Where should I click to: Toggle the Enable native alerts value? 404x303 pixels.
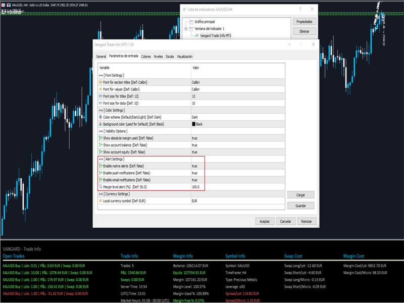click(238, 166)
